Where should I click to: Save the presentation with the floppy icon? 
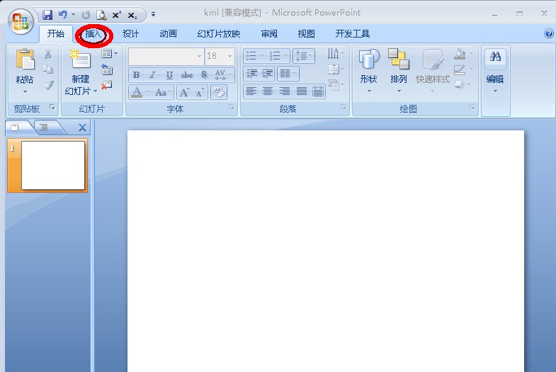click(x=47, y=15)
